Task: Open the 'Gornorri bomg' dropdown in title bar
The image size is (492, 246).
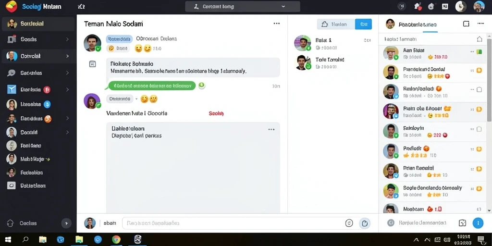Action: pos(243,6)
